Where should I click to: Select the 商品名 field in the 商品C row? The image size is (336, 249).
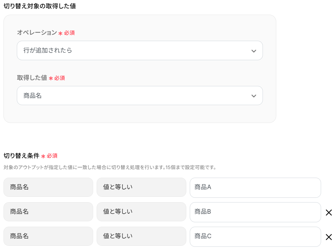48,236
